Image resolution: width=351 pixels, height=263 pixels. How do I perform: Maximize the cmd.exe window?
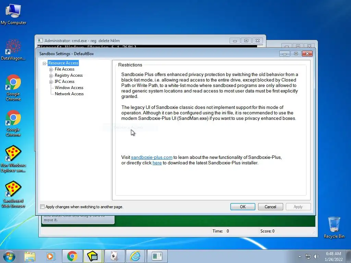tap(246, 41)
